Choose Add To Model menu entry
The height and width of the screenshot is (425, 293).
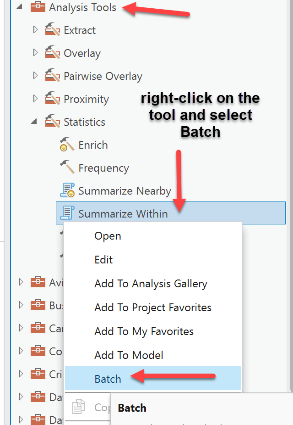(x=129, y=355)
